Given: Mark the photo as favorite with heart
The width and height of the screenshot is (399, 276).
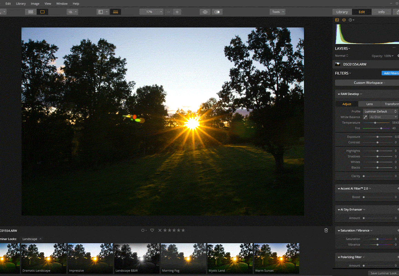Looking at the screenshot, I should (x=152, y=230).
